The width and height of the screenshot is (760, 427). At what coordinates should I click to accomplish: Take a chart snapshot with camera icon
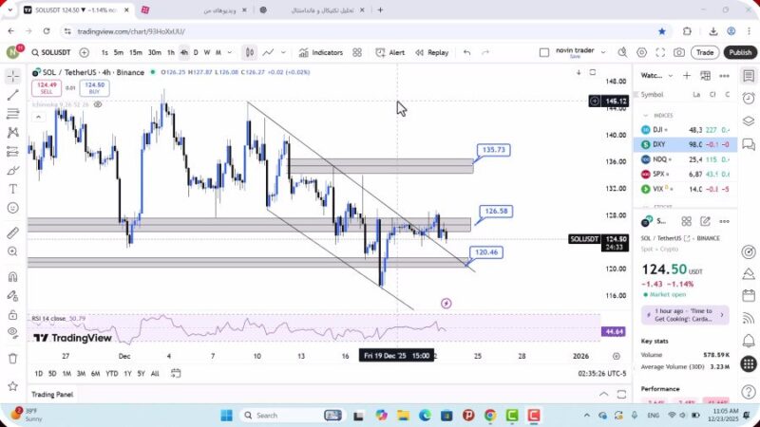679,53
